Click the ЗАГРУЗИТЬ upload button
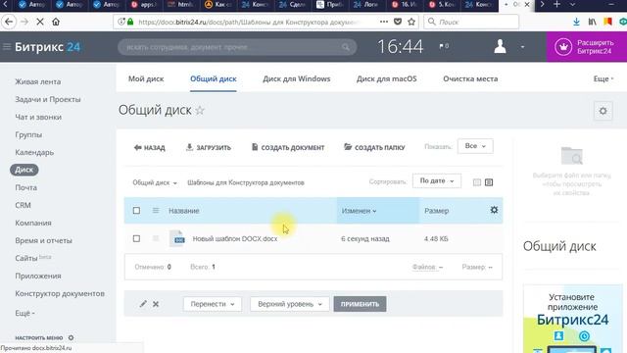The height and width of the screenshot is (353, 627). point(209,147)
